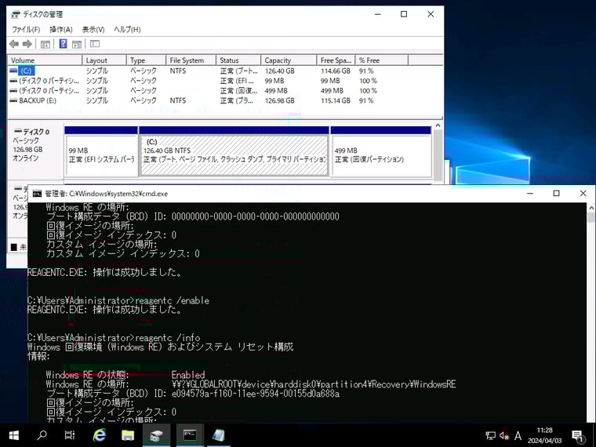Sort by the Free Space column header
Image resolution: width=596 pixels, height=447 pixels.
tap(336, 60)
